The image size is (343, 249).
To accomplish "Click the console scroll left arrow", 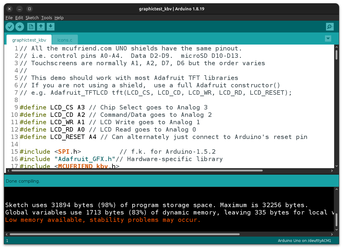I will point(7,234).
